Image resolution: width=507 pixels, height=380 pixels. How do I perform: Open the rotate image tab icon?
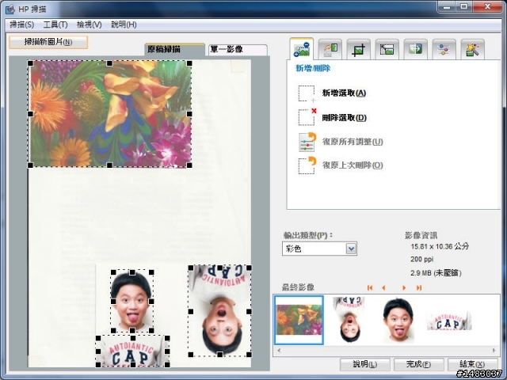[x=330, y=49]
